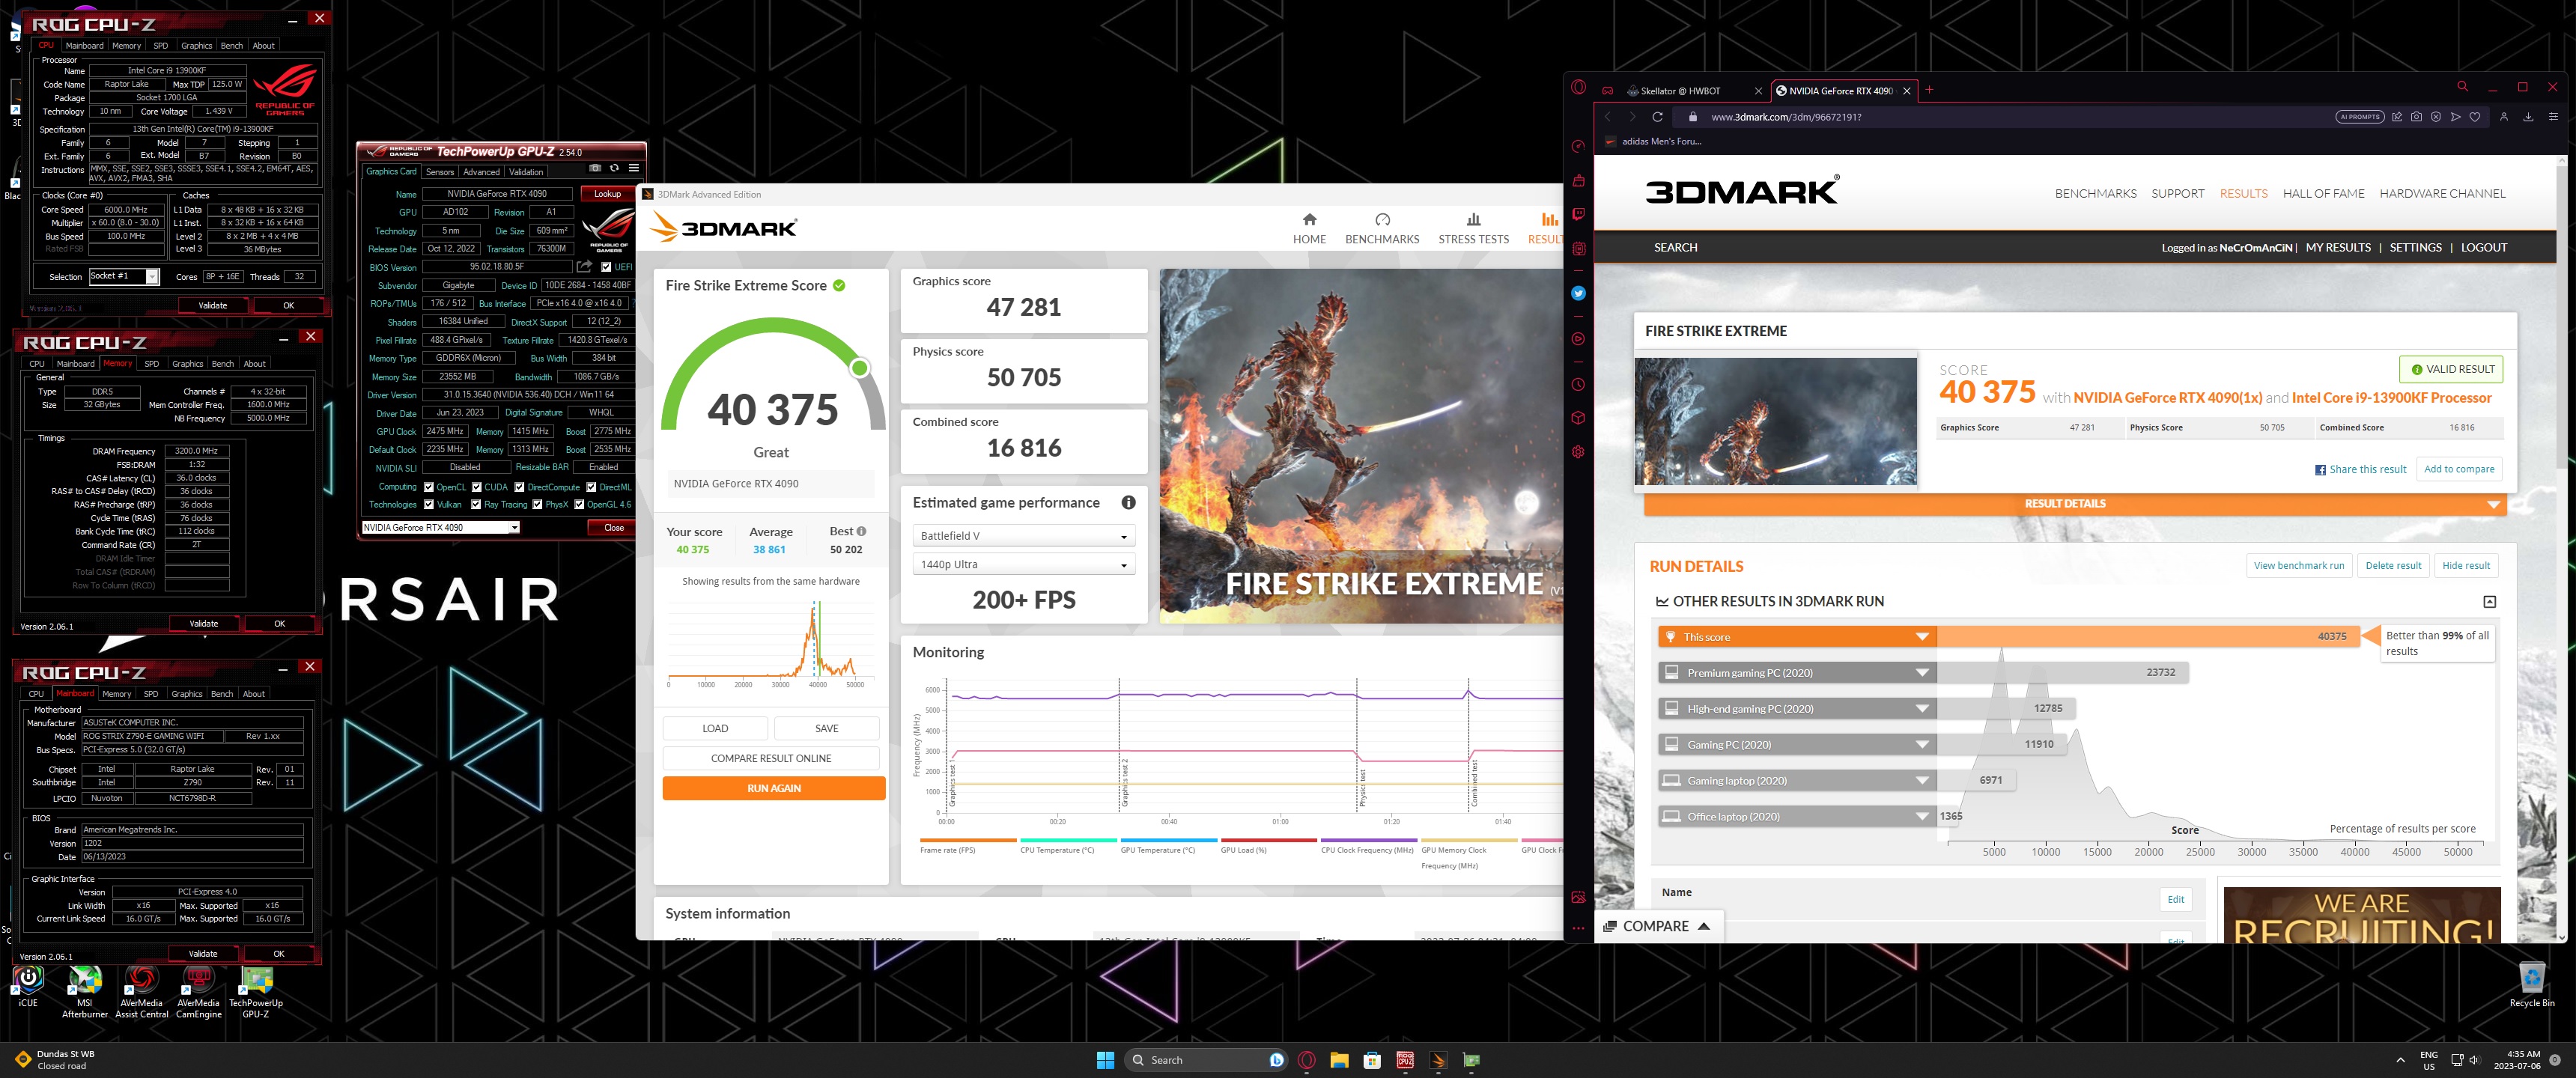Go to HOME in 3DMark app
The height and width of the screenshot is (1078, 2576).
[1309, 228]
